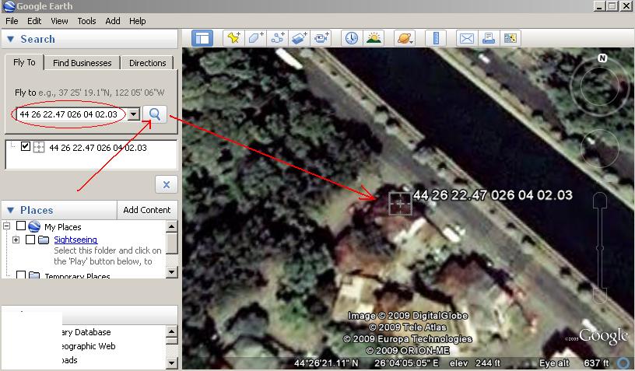Open the Fly to history dropdown arrow
This screenshot has height=371, width=635.
pos(134,114)
